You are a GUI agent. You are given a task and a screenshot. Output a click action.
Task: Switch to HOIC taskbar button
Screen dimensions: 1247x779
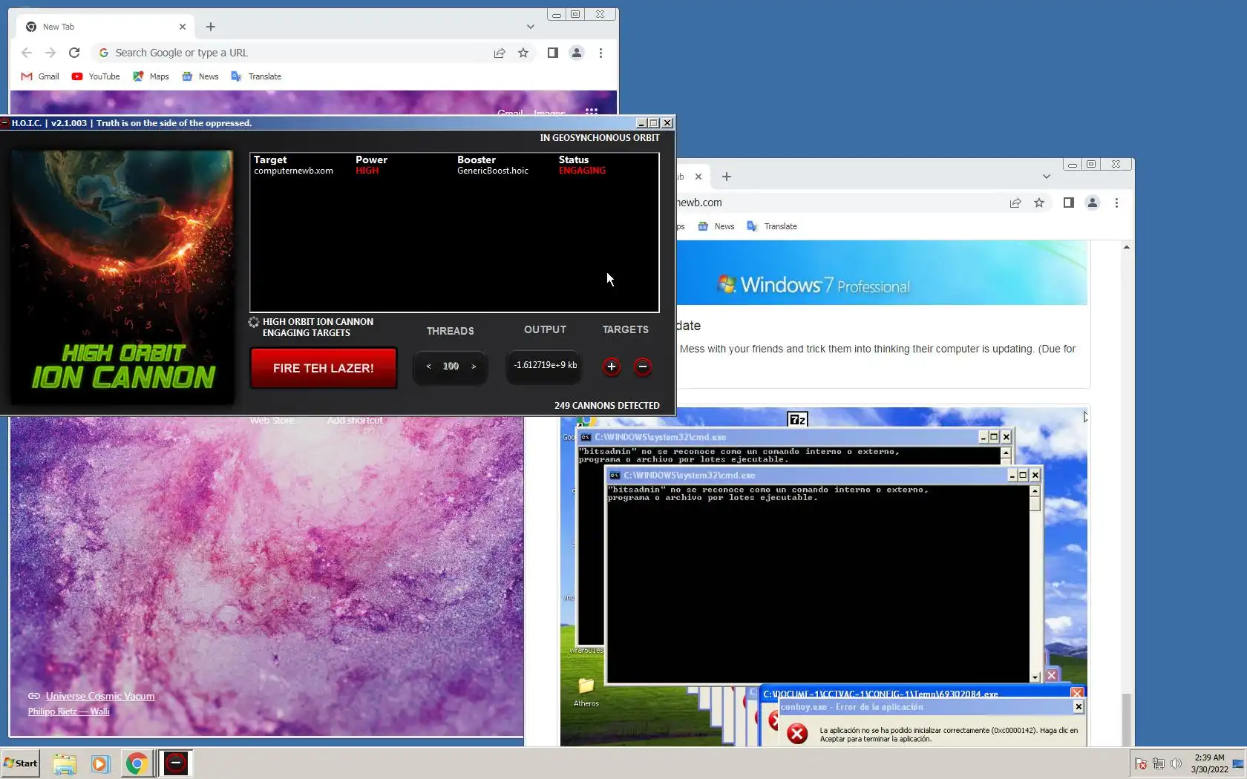176,763
